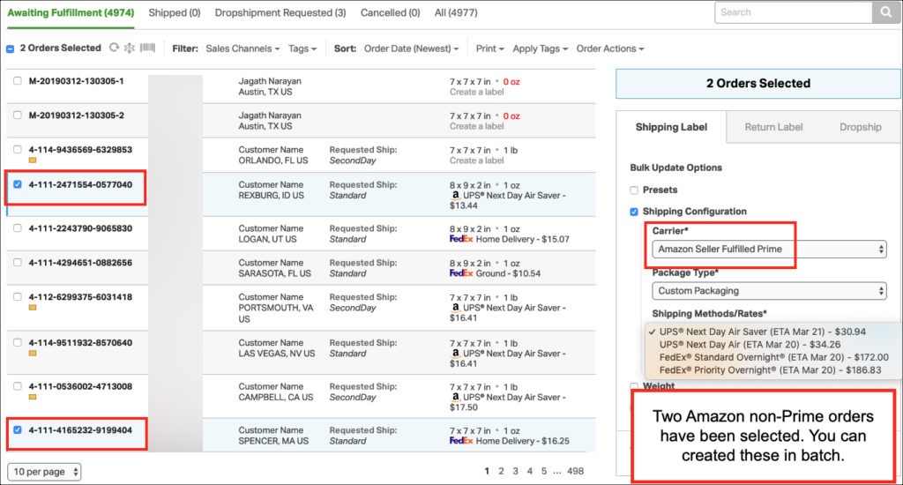The width and height of the screenshot is (903, 485).
Task: Select the Shipping Label tab
Action: (671, 127)
